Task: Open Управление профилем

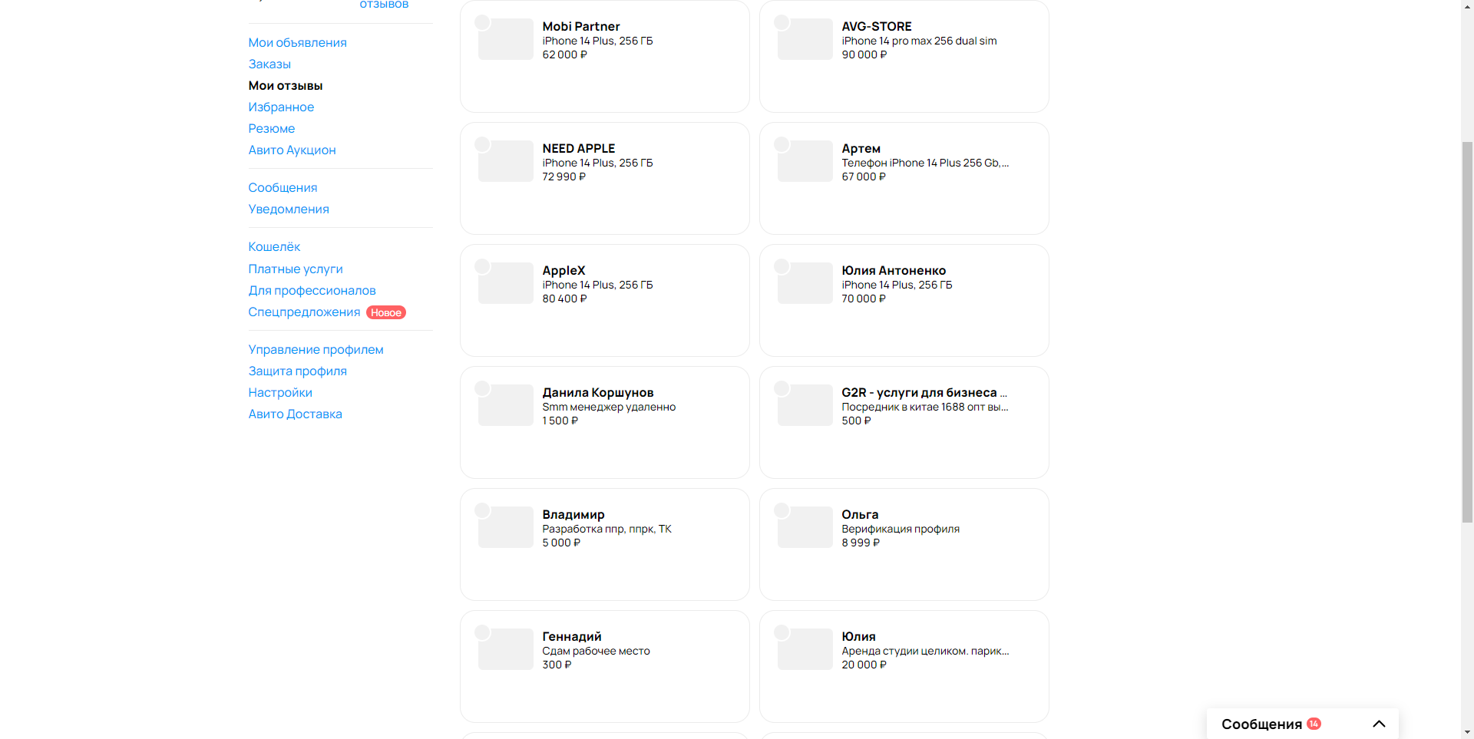Action: click(316, 349)
